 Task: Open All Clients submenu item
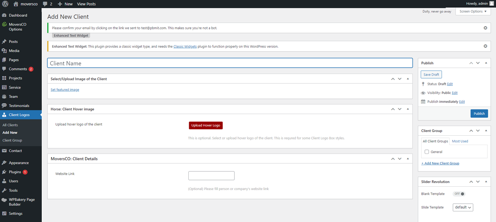[10, 125]
